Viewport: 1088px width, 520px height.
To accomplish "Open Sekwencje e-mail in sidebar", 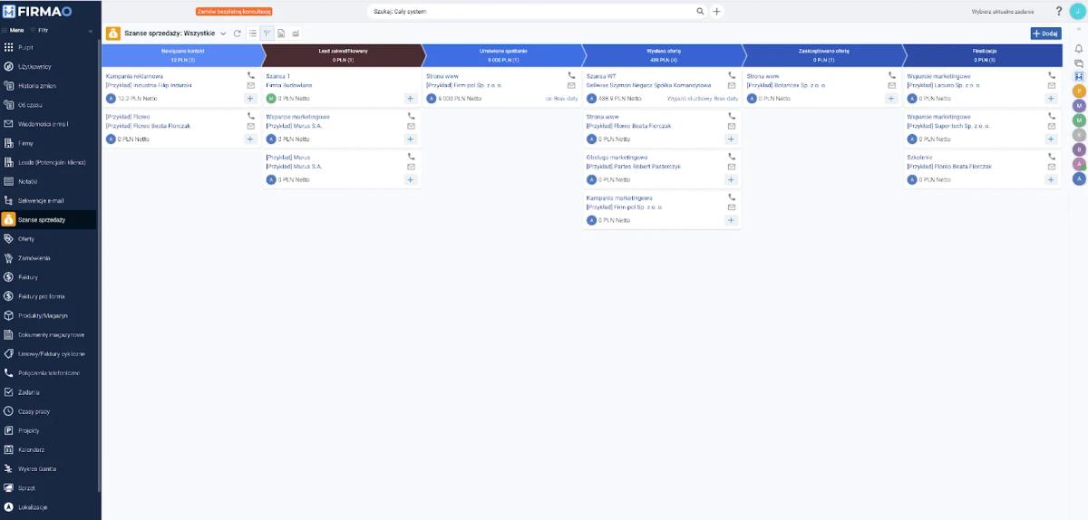I will click(50, 200).
